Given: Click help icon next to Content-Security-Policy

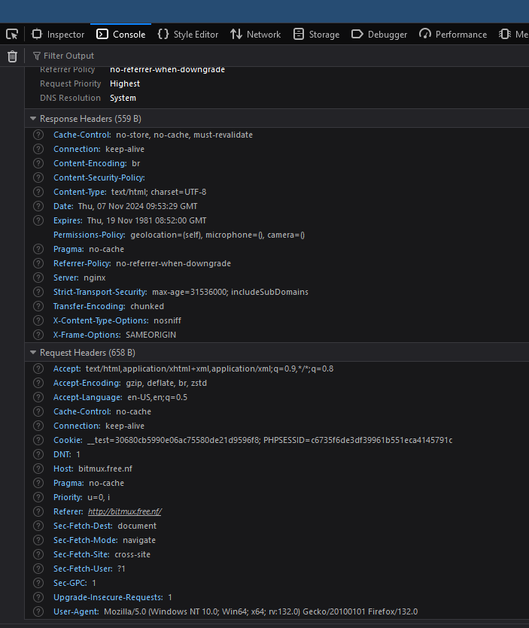Looking at the screenshot, I should pyautogui.click(x=38, y=177).
